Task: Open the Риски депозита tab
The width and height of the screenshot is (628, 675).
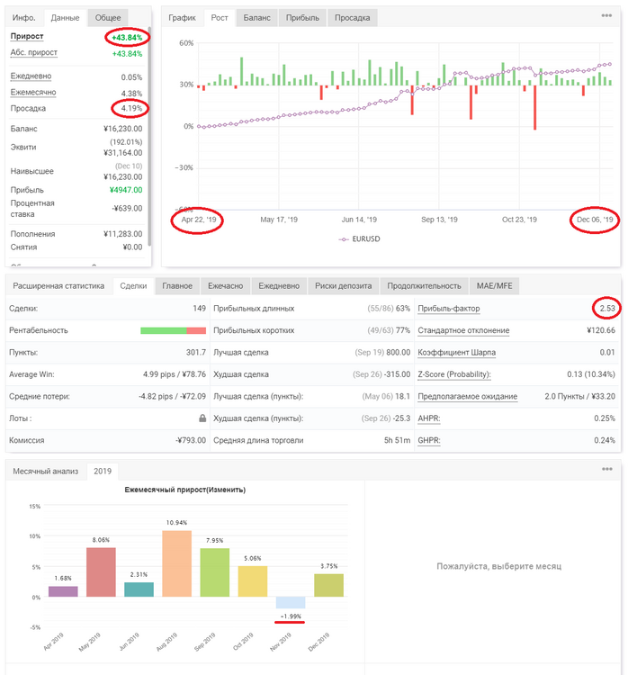Action: [x=343, y=286]
